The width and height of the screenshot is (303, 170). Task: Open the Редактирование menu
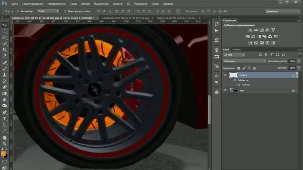point(33,4)
